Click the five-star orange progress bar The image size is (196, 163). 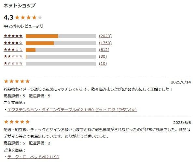point(42,36)
